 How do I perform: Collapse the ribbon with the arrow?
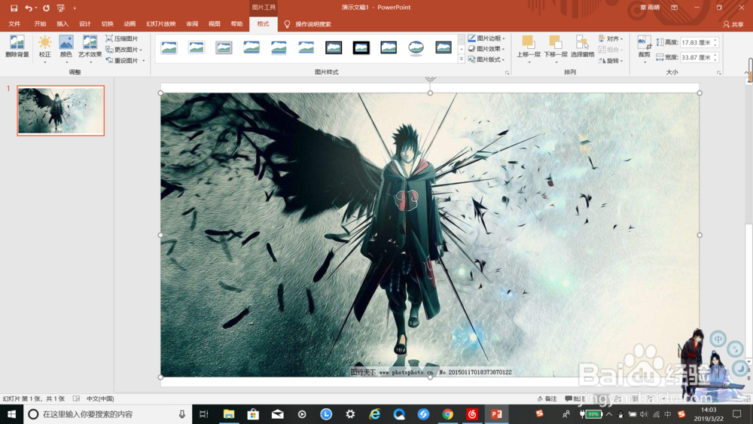coord(747,72)
